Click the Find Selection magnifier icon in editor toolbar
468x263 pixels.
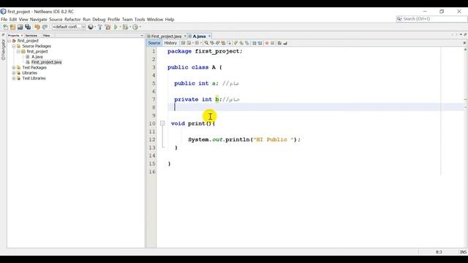[206, 43]
